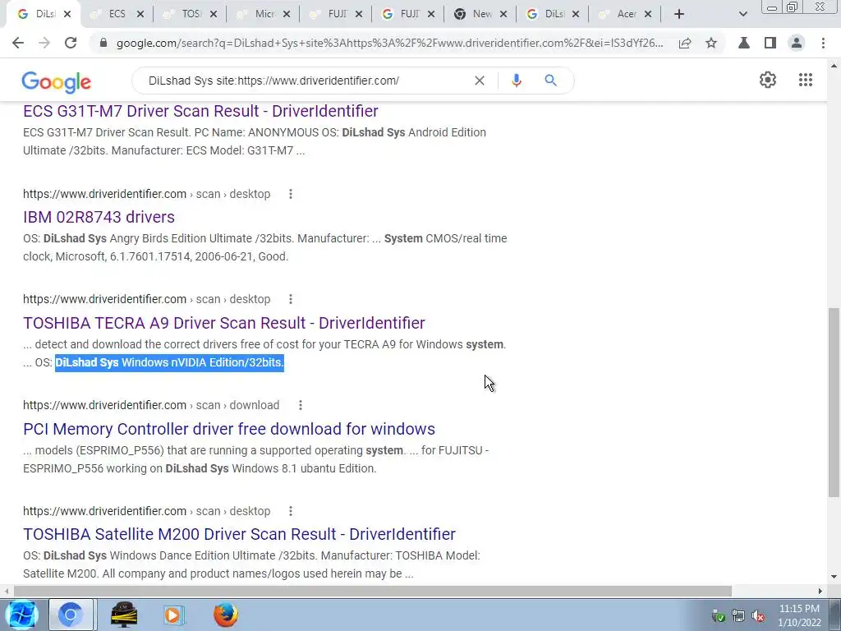Close the ECS tab
841x631 pixels.
click(140, 15)
